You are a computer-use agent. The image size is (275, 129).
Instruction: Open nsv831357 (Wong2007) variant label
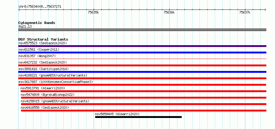pyautogui.click(x=37, y=56)
